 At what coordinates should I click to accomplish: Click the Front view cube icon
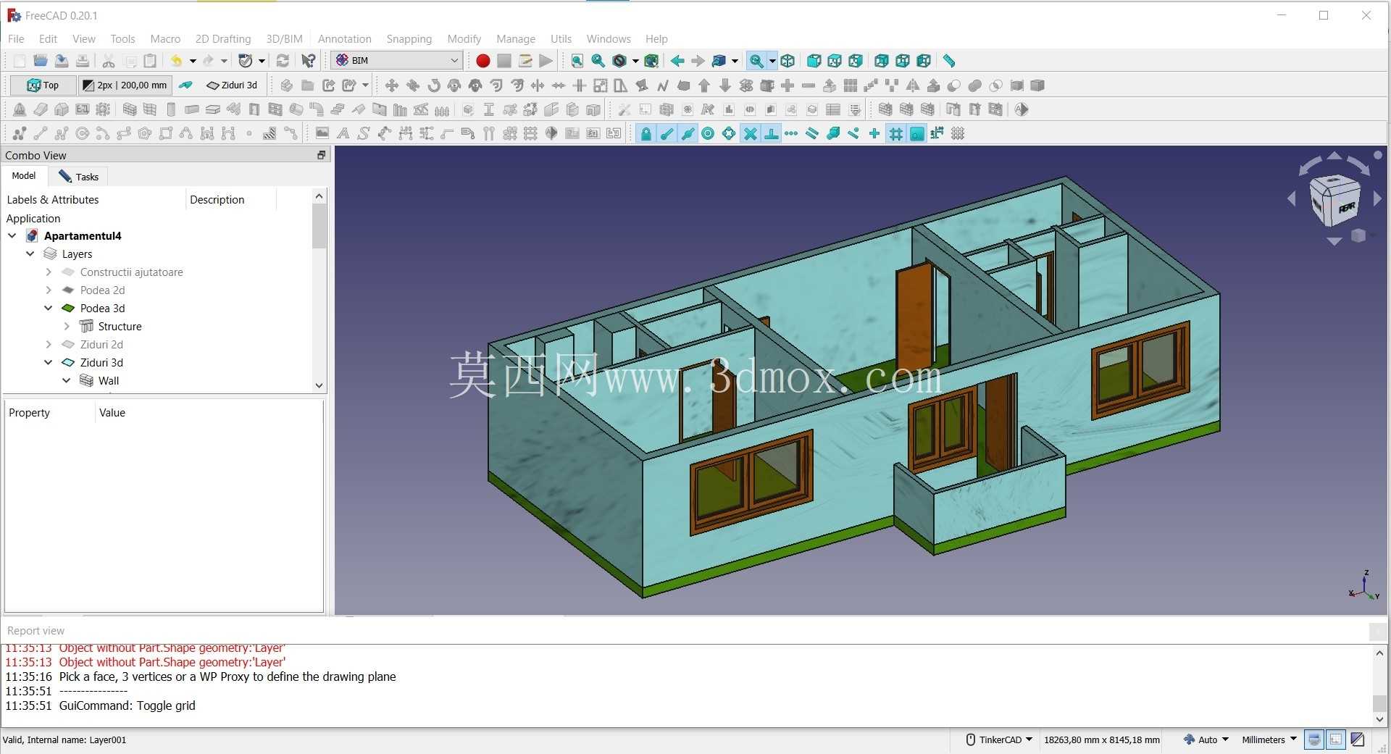(x=814, y=61)
